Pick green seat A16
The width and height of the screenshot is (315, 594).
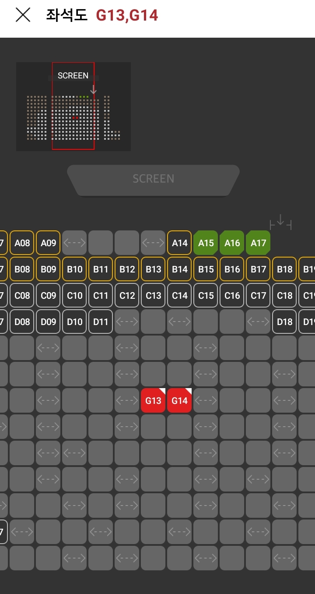click(x=232, y=243)
